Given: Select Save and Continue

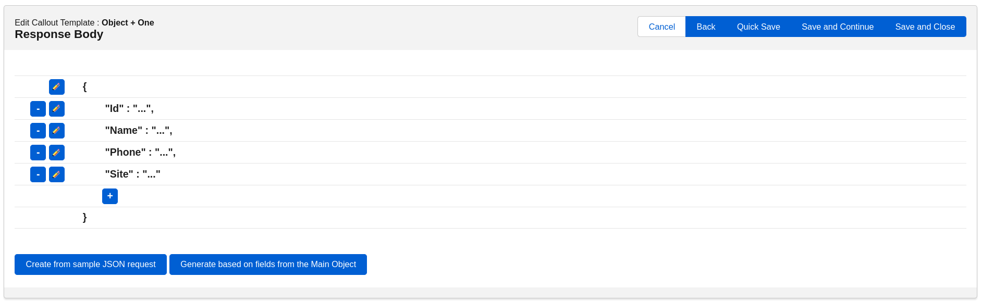Looking at the screenshot, I should [838, 27].
